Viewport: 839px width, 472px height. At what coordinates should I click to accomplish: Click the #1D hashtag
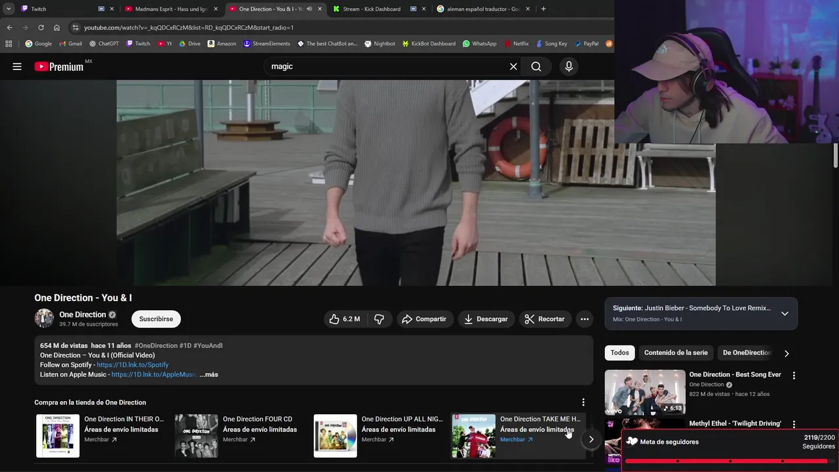[x=185, y=345]
